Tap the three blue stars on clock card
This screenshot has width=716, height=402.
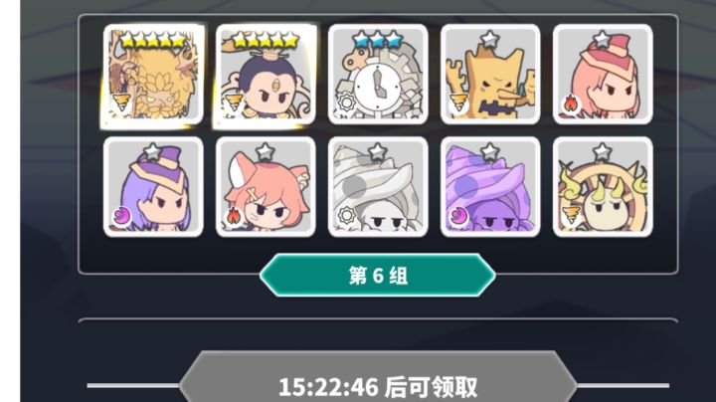pyautogui.click(x=378, y=39)
